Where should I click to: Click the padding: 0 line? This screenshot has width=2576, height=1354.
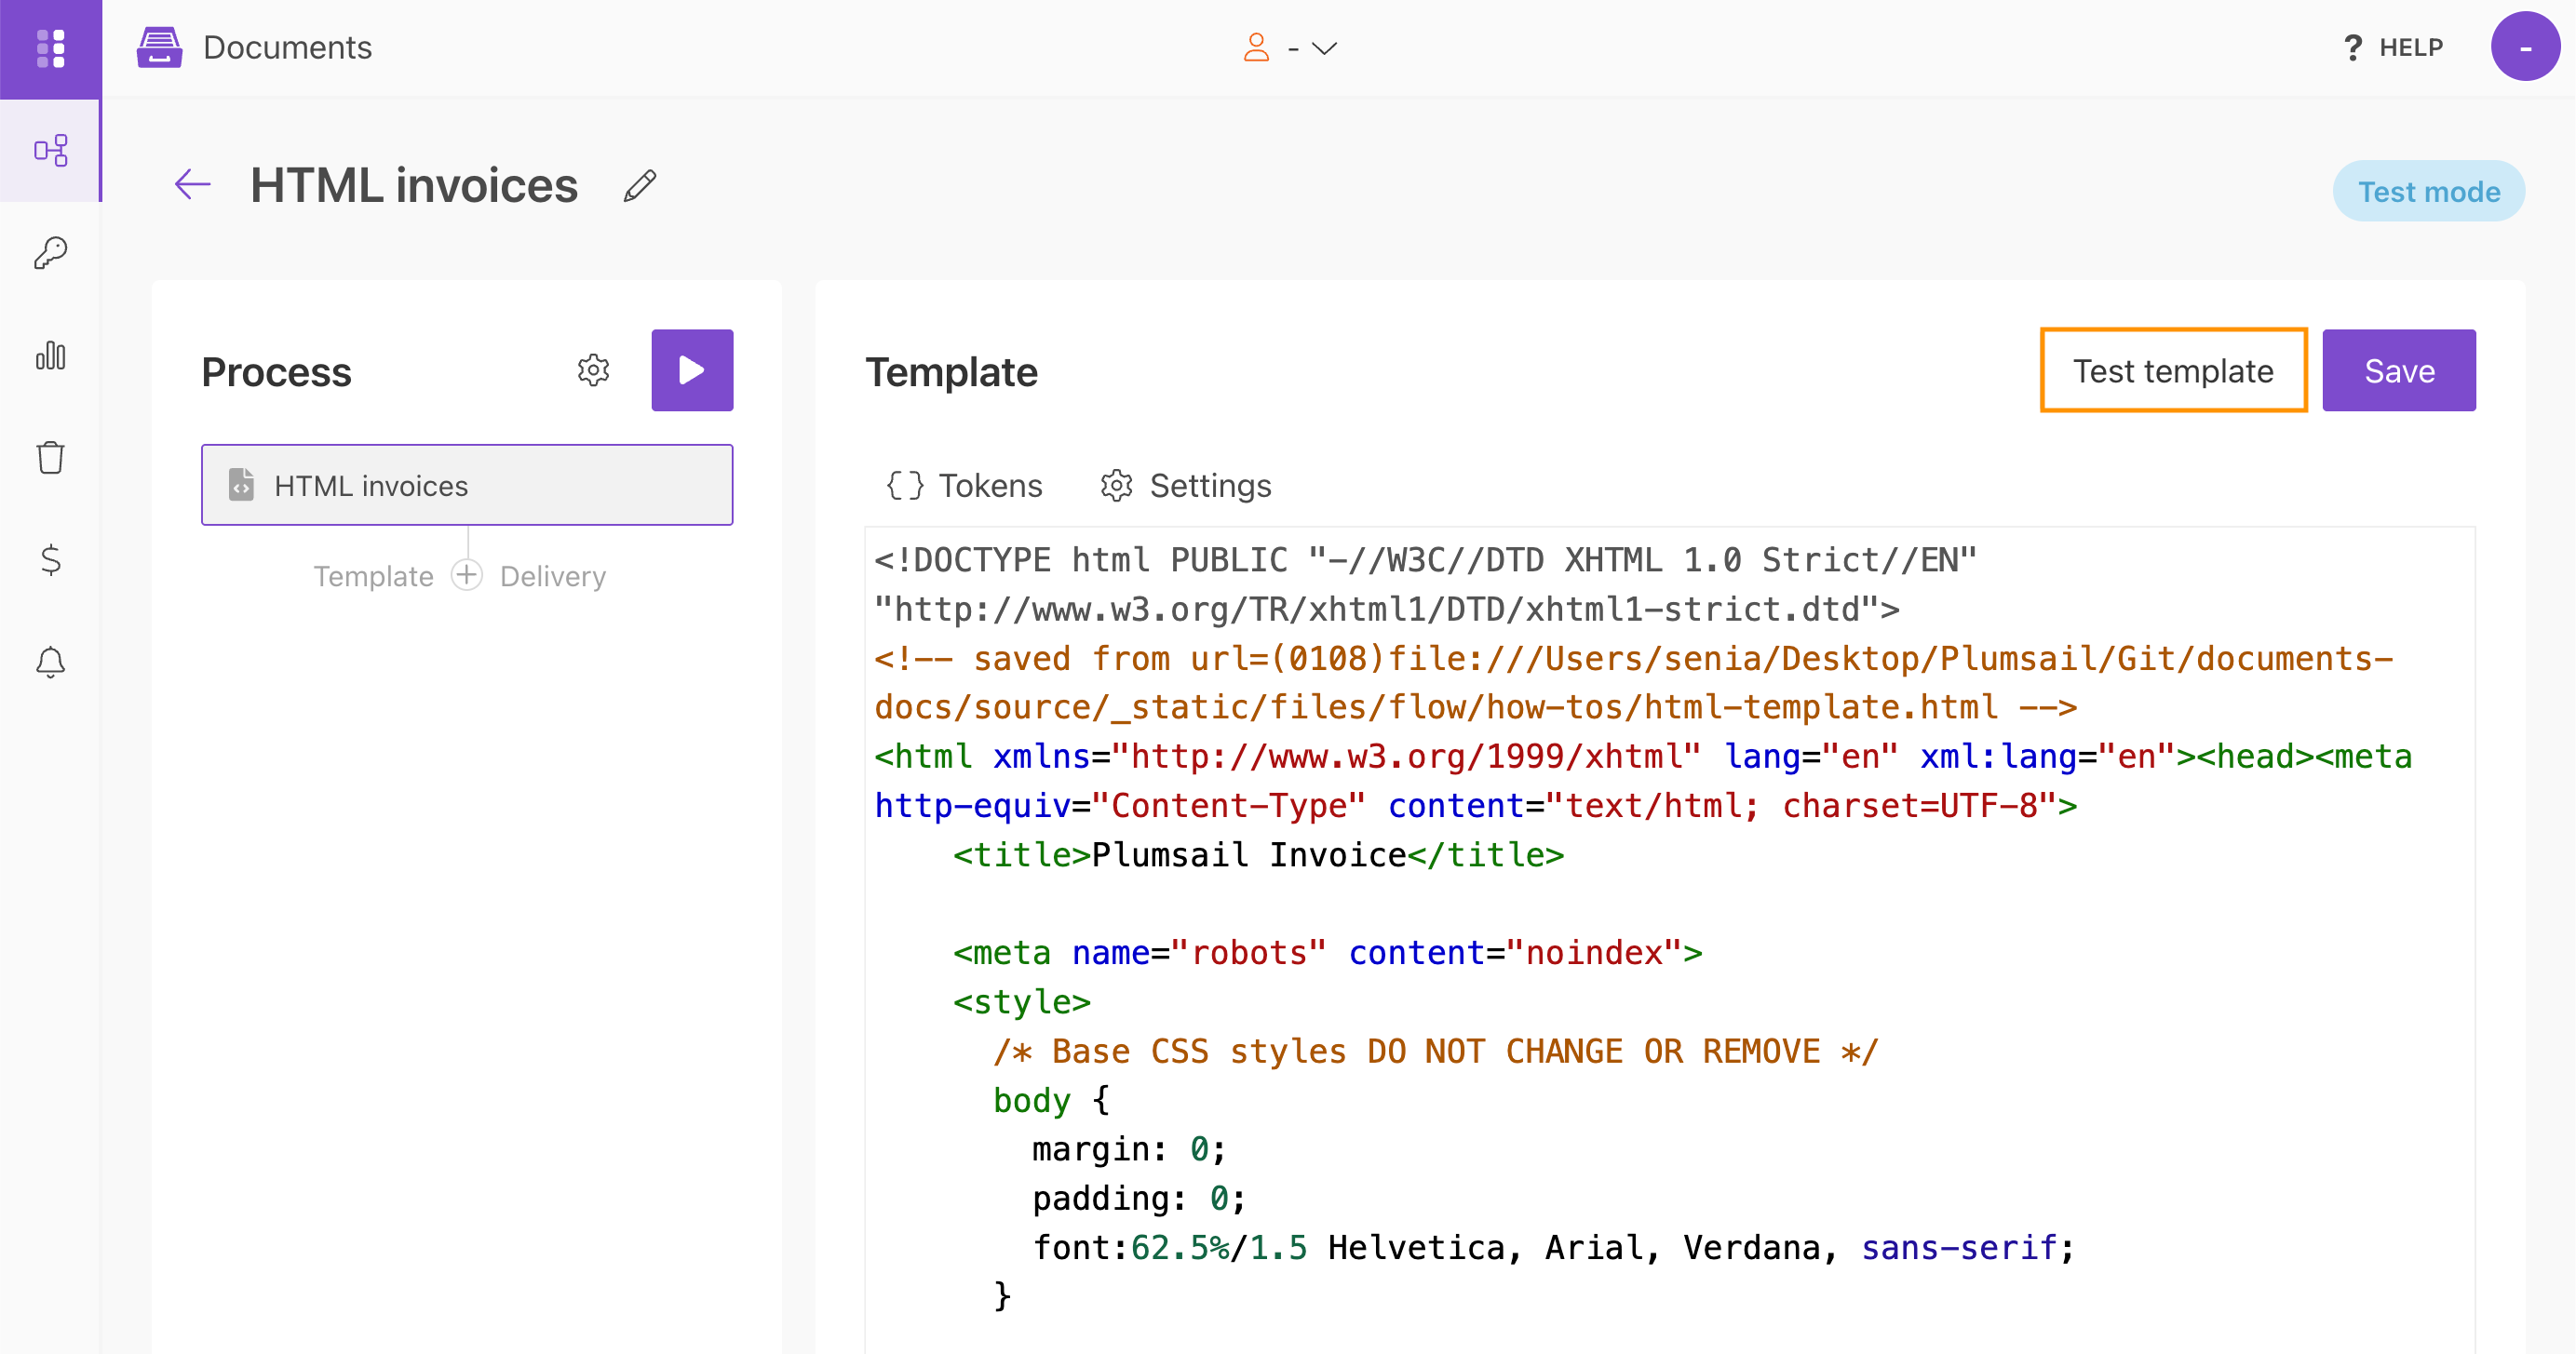[x=1139, y=1198]
